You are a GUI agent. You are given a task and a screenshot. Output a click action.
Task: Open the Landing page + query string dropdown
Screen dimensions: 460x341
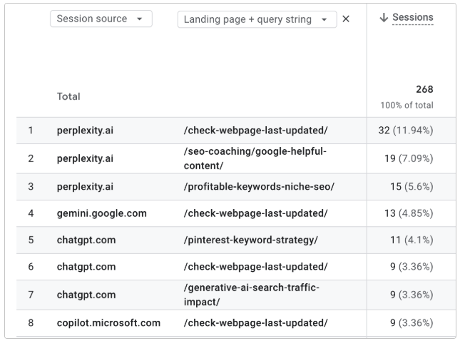[257, 19]
